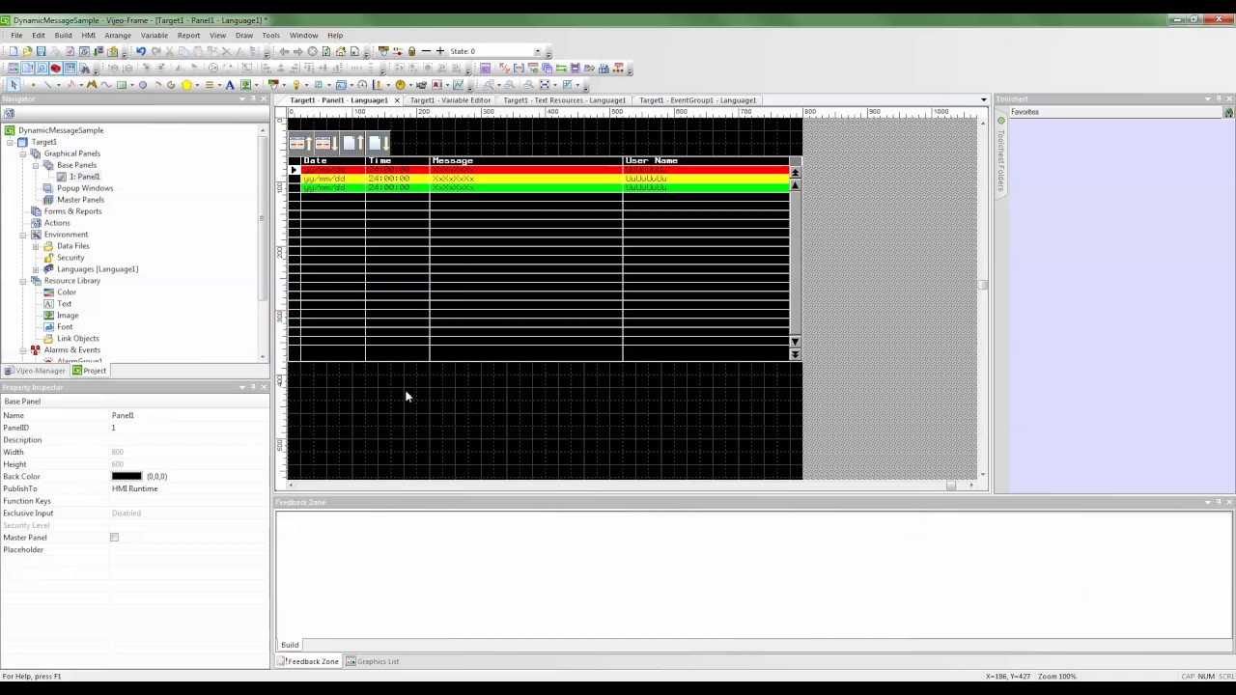Click the Undo arrow icon
Screen dimensions: 1236x695
pyautogui.click(x=141, y=51)
